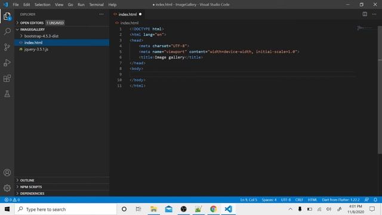Click the Image gallery title text

pos(170,57)
